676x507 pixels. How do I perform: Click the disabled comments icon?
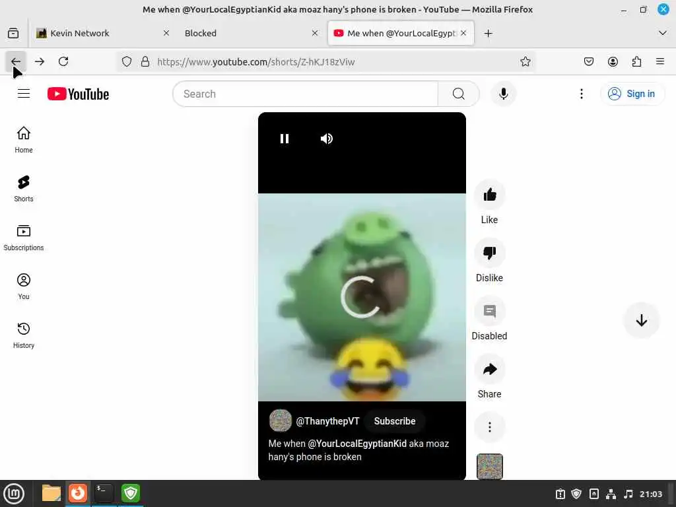(x=489, y=311)
